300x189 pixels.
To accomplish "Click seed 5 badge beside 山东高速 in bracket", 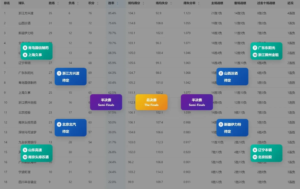I will (25, 150).
